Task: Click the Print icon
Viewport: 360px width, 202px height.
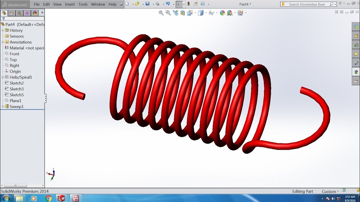Action: [157, 4]
